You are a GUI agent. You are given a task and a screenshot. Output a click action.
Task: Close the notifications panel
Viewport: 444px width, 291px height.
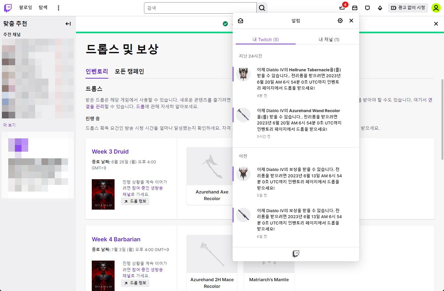tap(351, 21)
